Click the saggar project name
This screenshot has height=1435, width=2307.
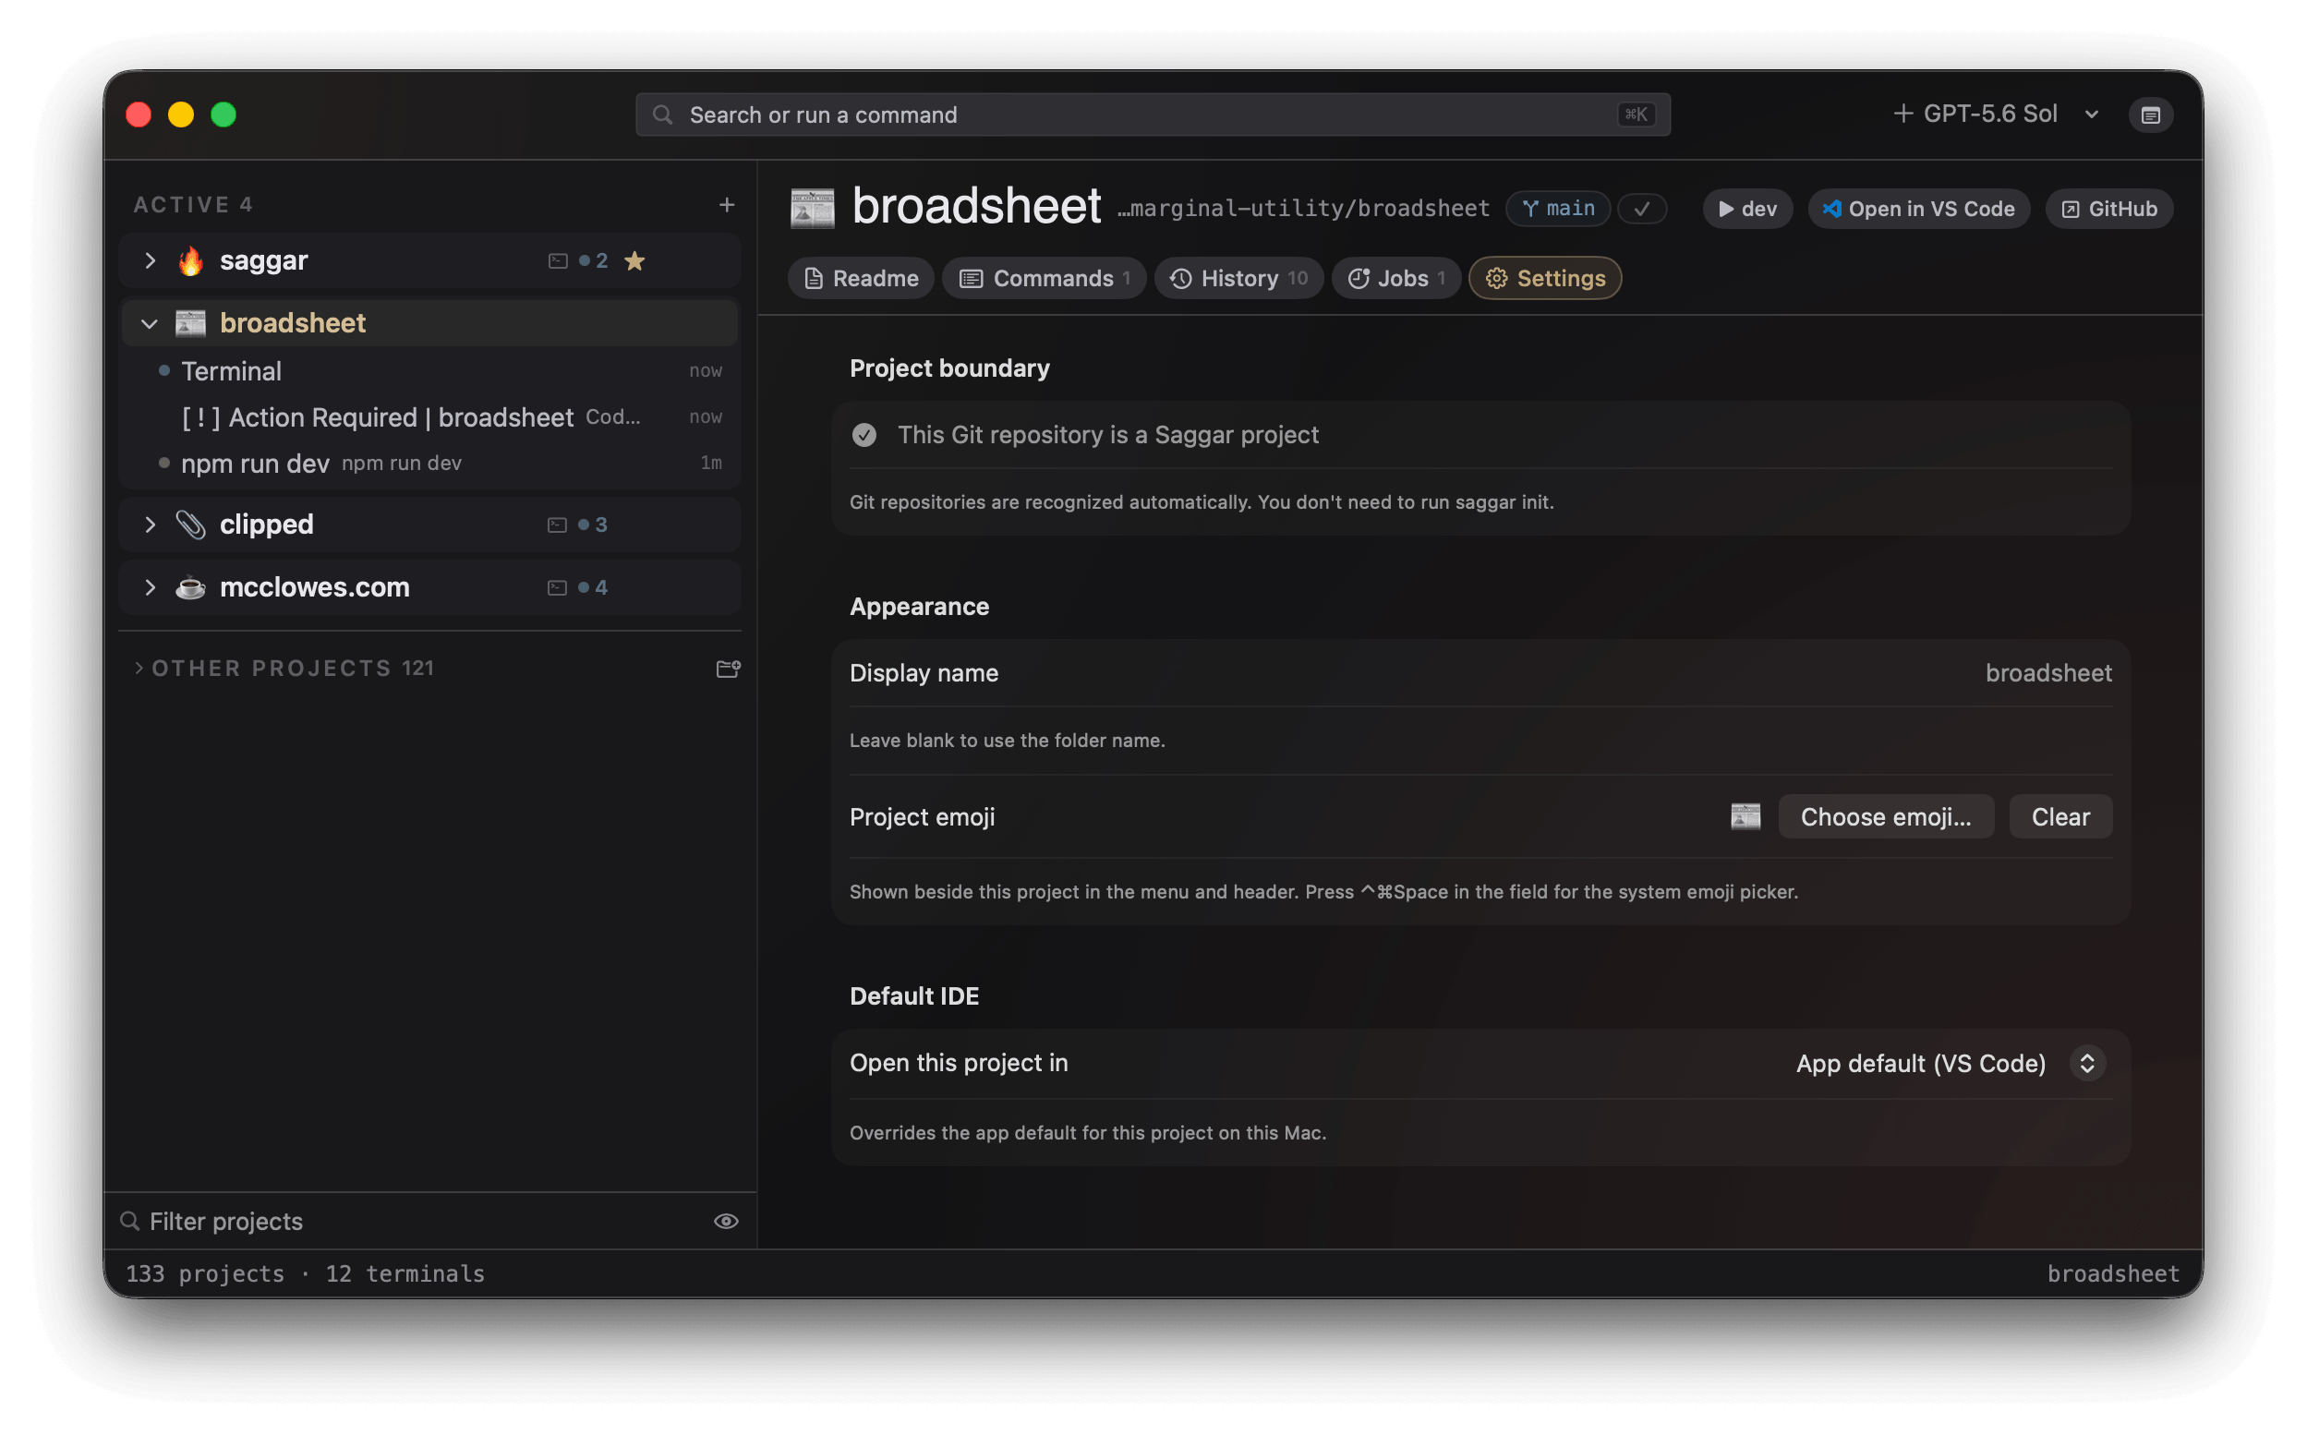(265, 262)
